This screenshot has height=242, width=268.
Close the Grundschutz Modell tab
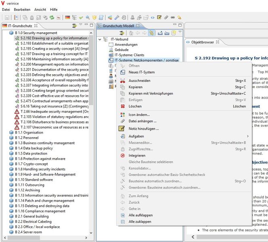[138, 26]
